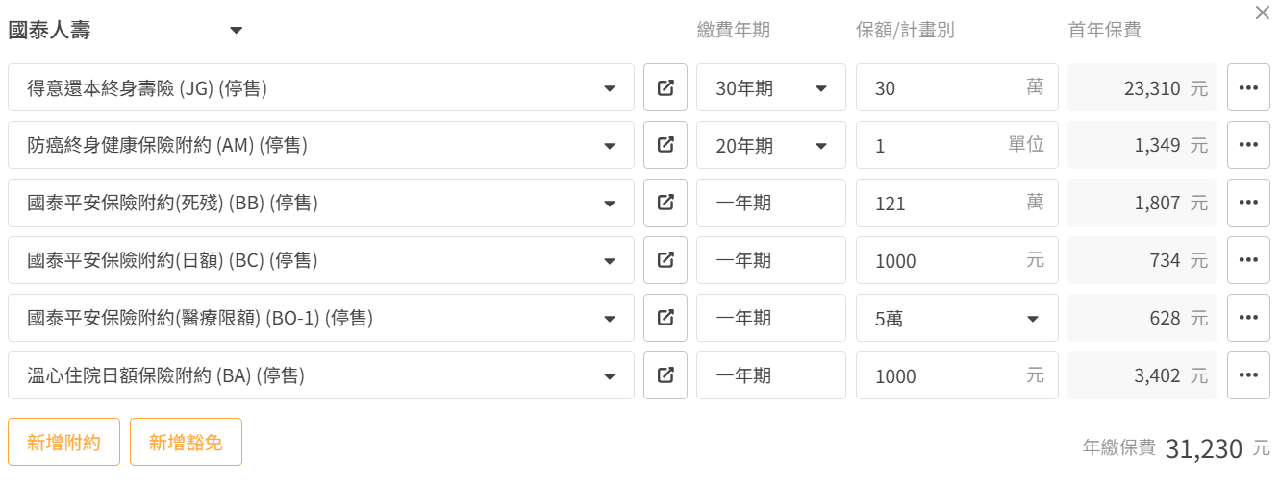Open external link for 溫心住院日額保險附約 (BA)
The width and height of the screenshot is (1280, 482).
click(665, 376)
